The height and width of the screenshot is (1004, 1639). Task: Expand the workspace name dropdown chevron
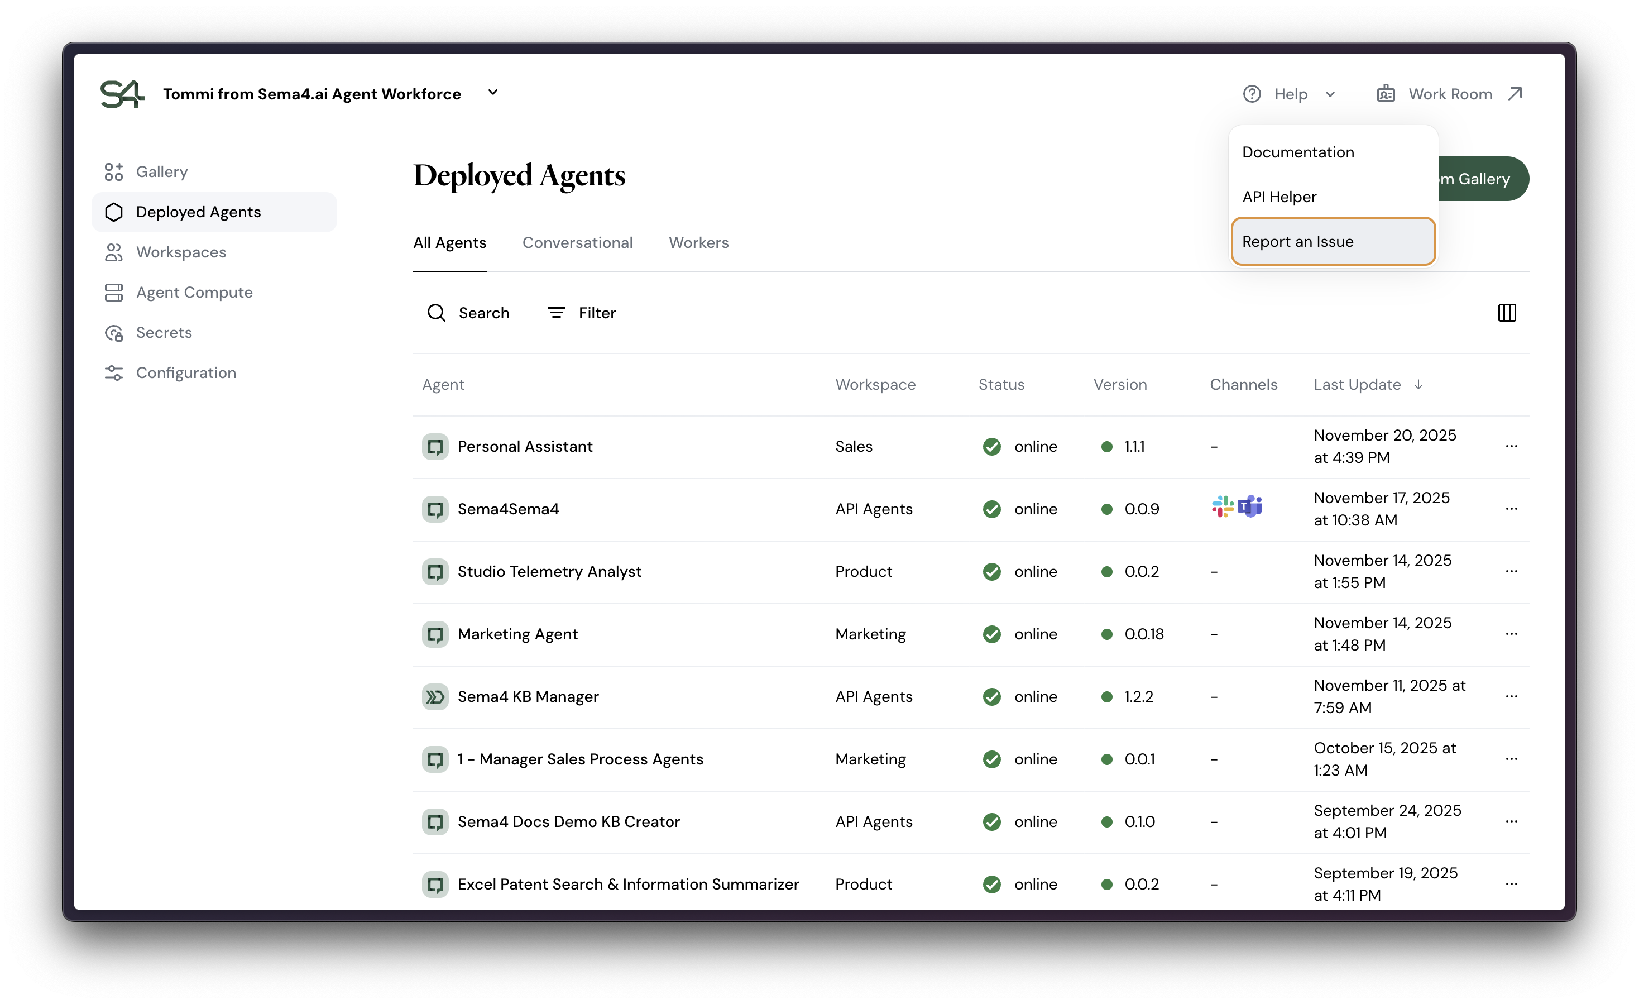tap(493, 93)
